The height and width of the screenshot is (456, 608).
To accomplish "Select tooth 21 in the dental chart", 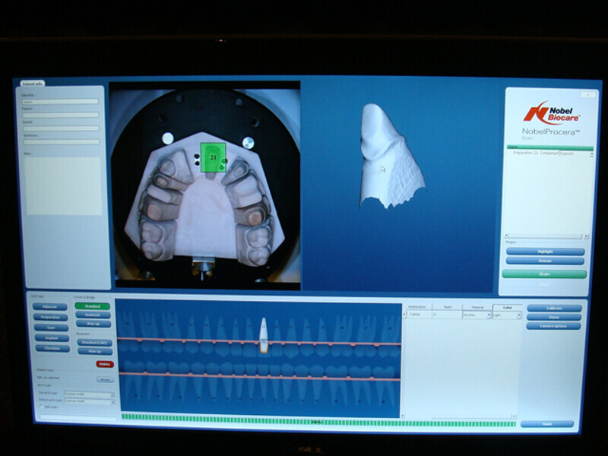I will [x=263, y=334].
